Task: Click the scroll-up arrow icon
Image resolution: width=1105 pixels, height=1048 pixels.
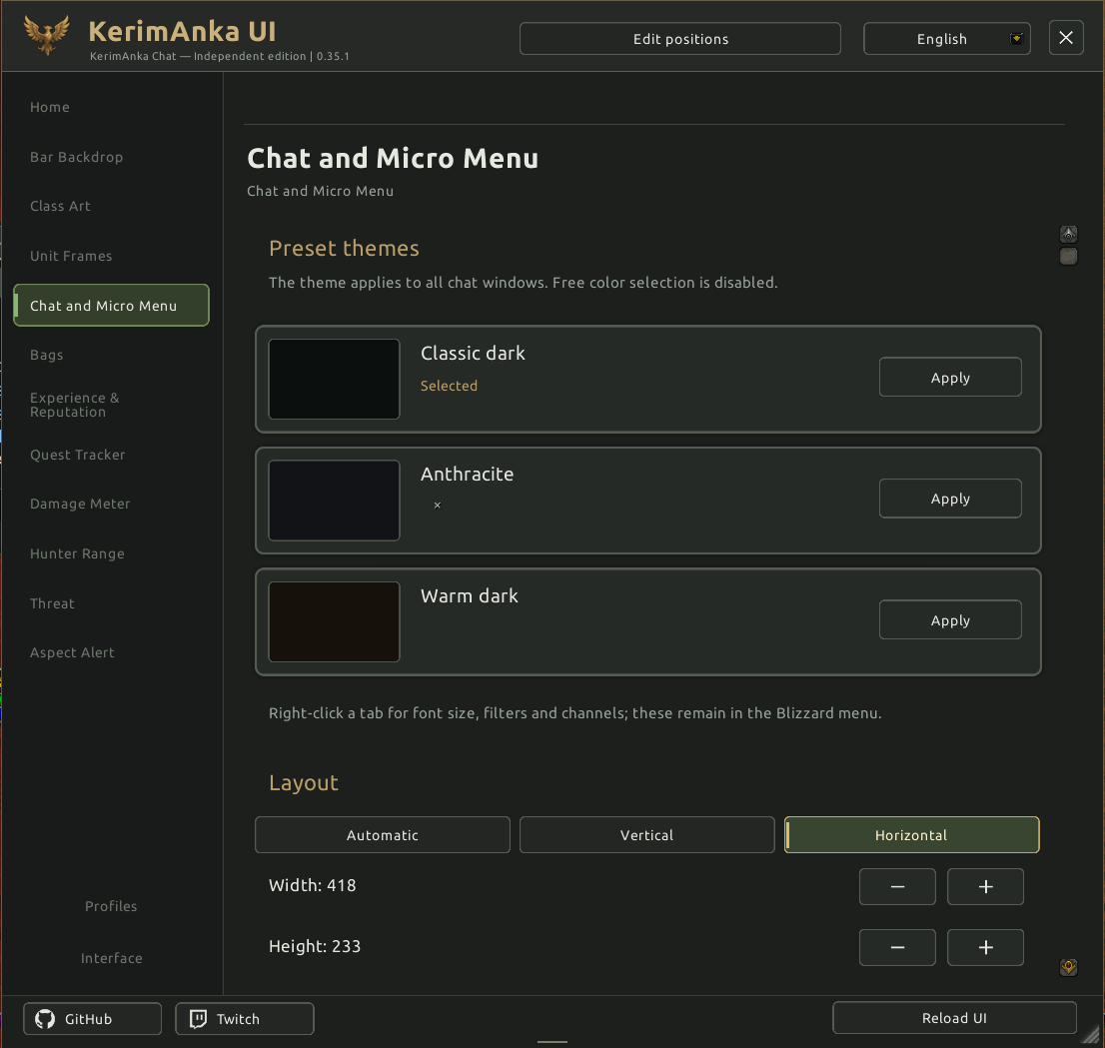Action: click(1068, 234)
